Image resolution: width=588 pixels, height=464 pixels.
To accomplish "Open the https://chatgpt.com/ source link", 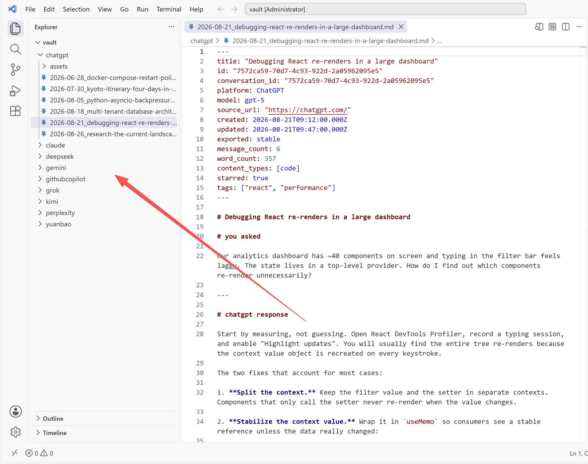I will coord(308,110).
